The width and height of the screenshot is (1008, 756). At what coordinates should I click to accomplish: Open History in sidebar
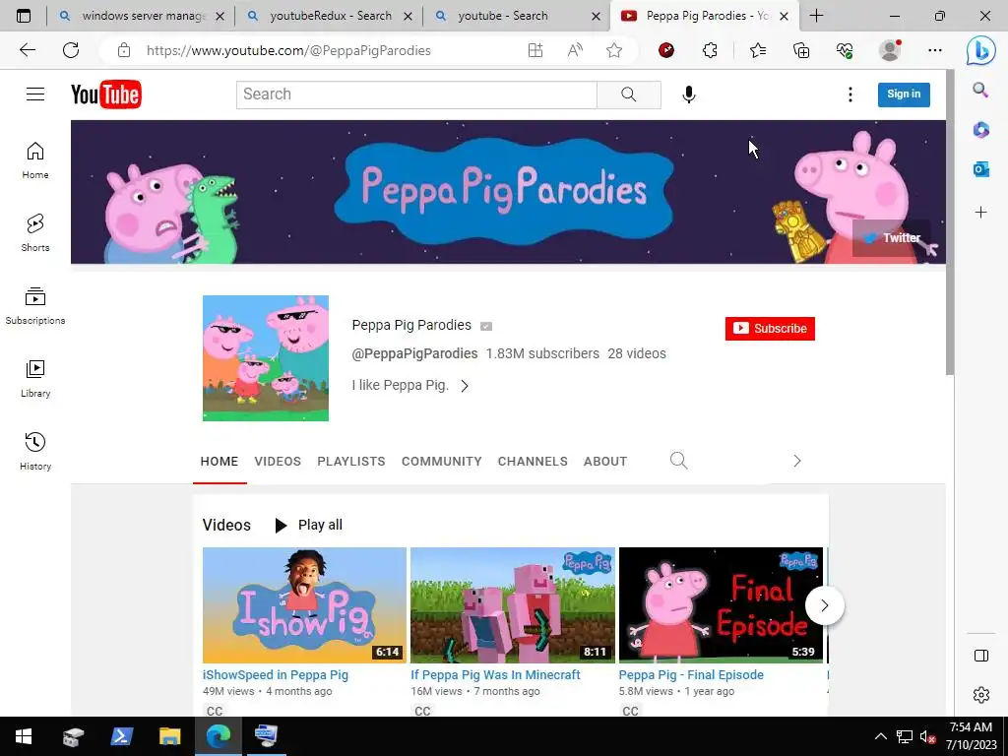pos(35,451)
